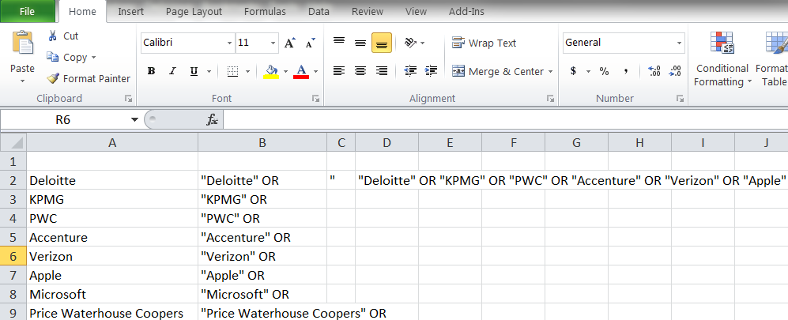Apply yellow fill color bucket
This screenshot has height=320, width=788.
tap(271, 71)
